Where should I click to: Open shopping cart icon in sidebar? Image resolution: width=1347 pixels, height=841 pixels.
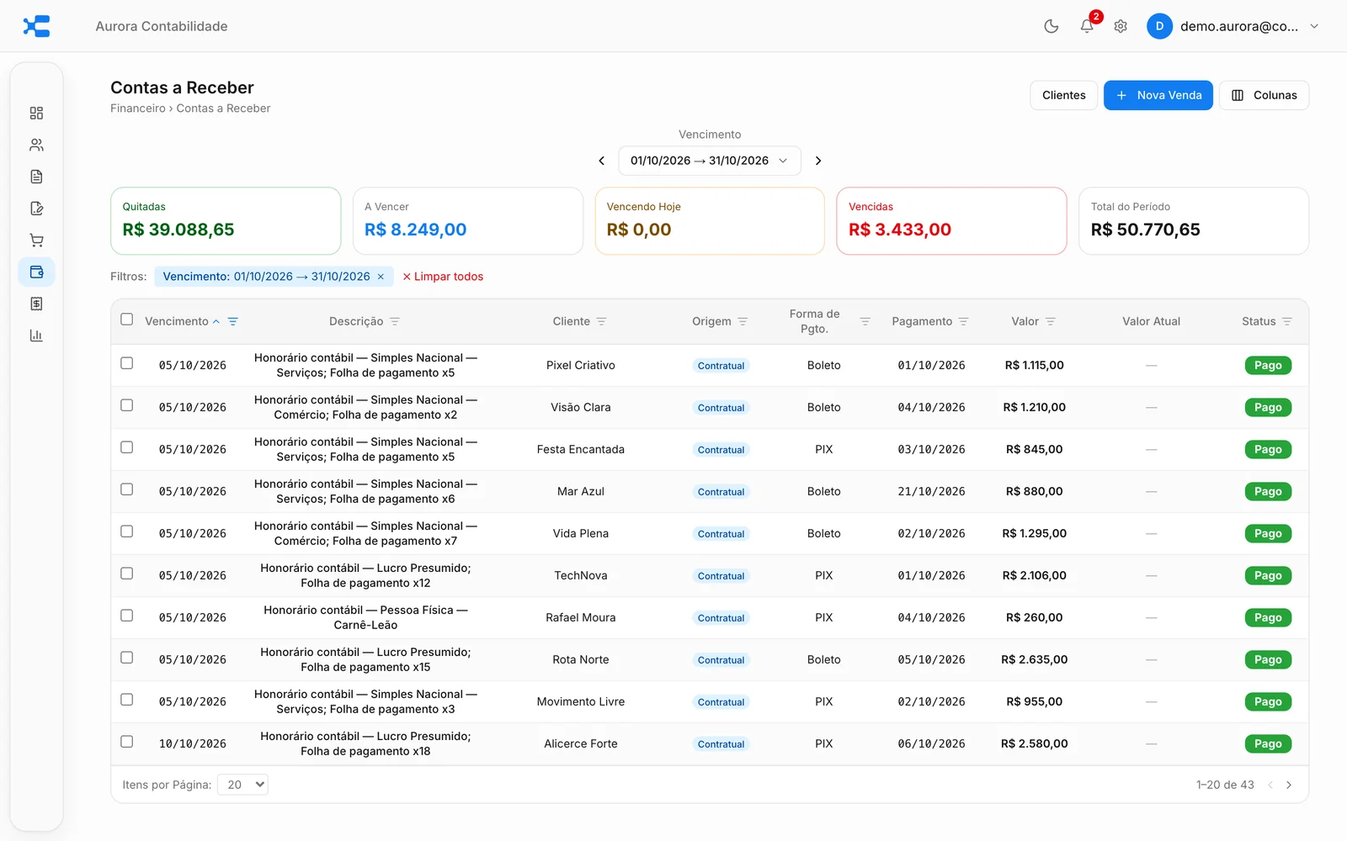tap(36, 241)
